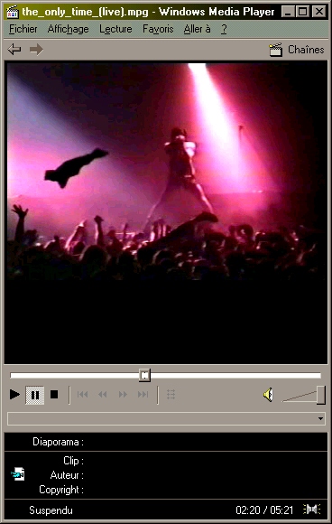Viewport: 332px width, 524px height.
Task: Open the Aller à menu
Action: 197,29
